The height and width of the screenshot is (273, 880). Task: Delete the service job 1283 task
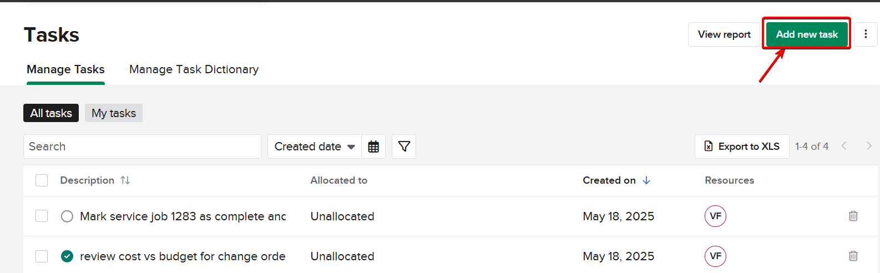853,216
